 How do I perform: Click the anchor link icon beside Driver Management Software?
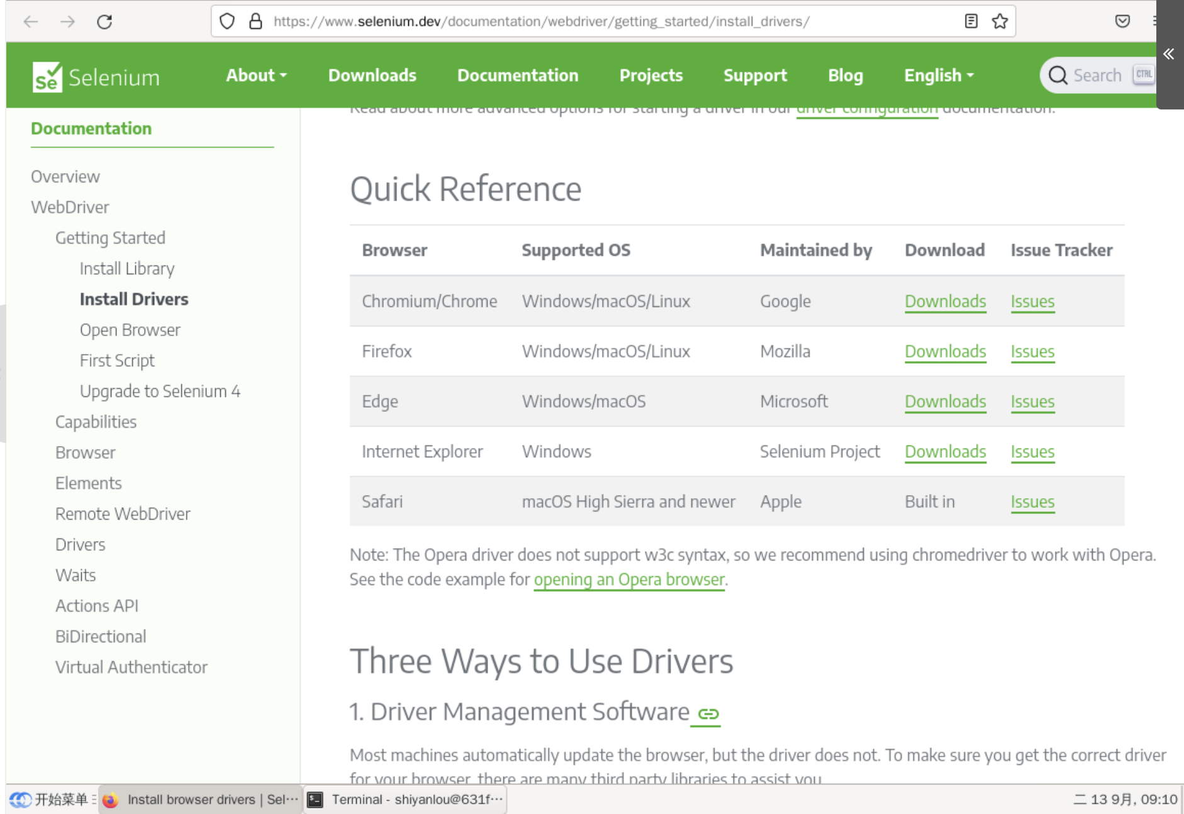pyautogui.click(x=708, y=713)
